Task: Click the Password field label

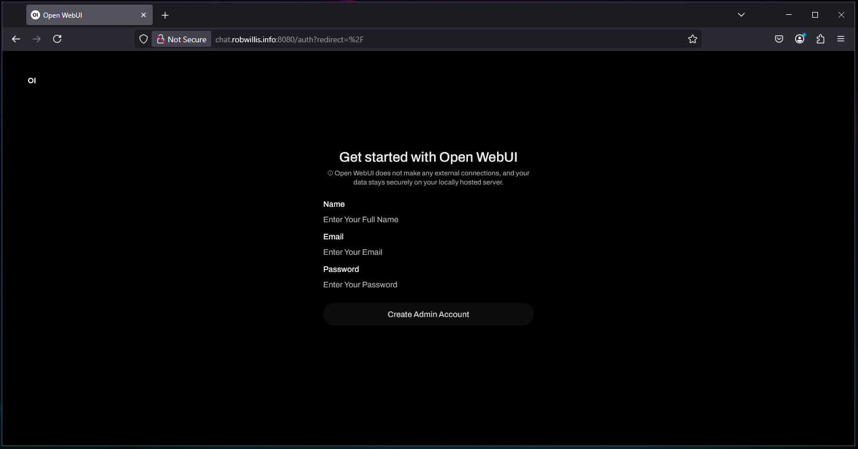Action: click(x=341, y=269)
